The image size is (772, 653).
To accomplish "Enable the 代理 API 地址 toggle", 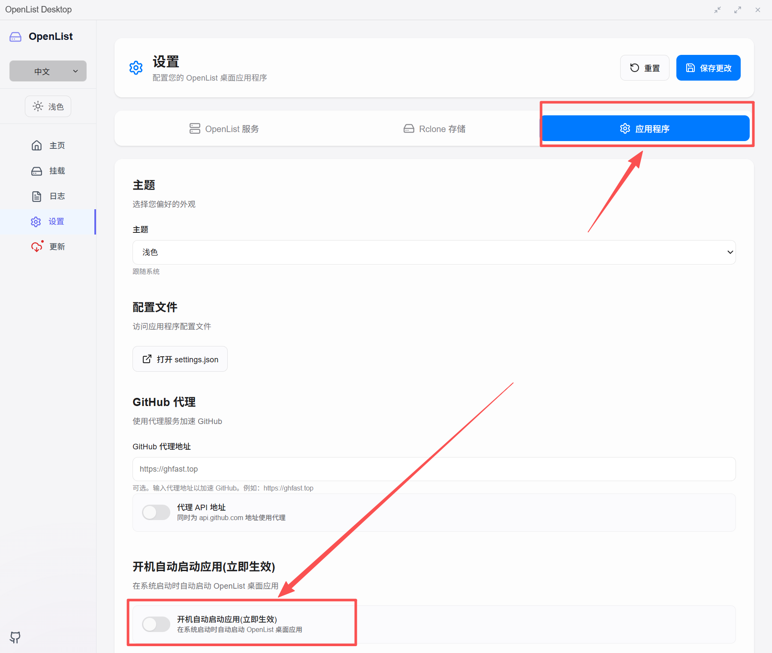I will pyautogui.click(x=156, y=512).
